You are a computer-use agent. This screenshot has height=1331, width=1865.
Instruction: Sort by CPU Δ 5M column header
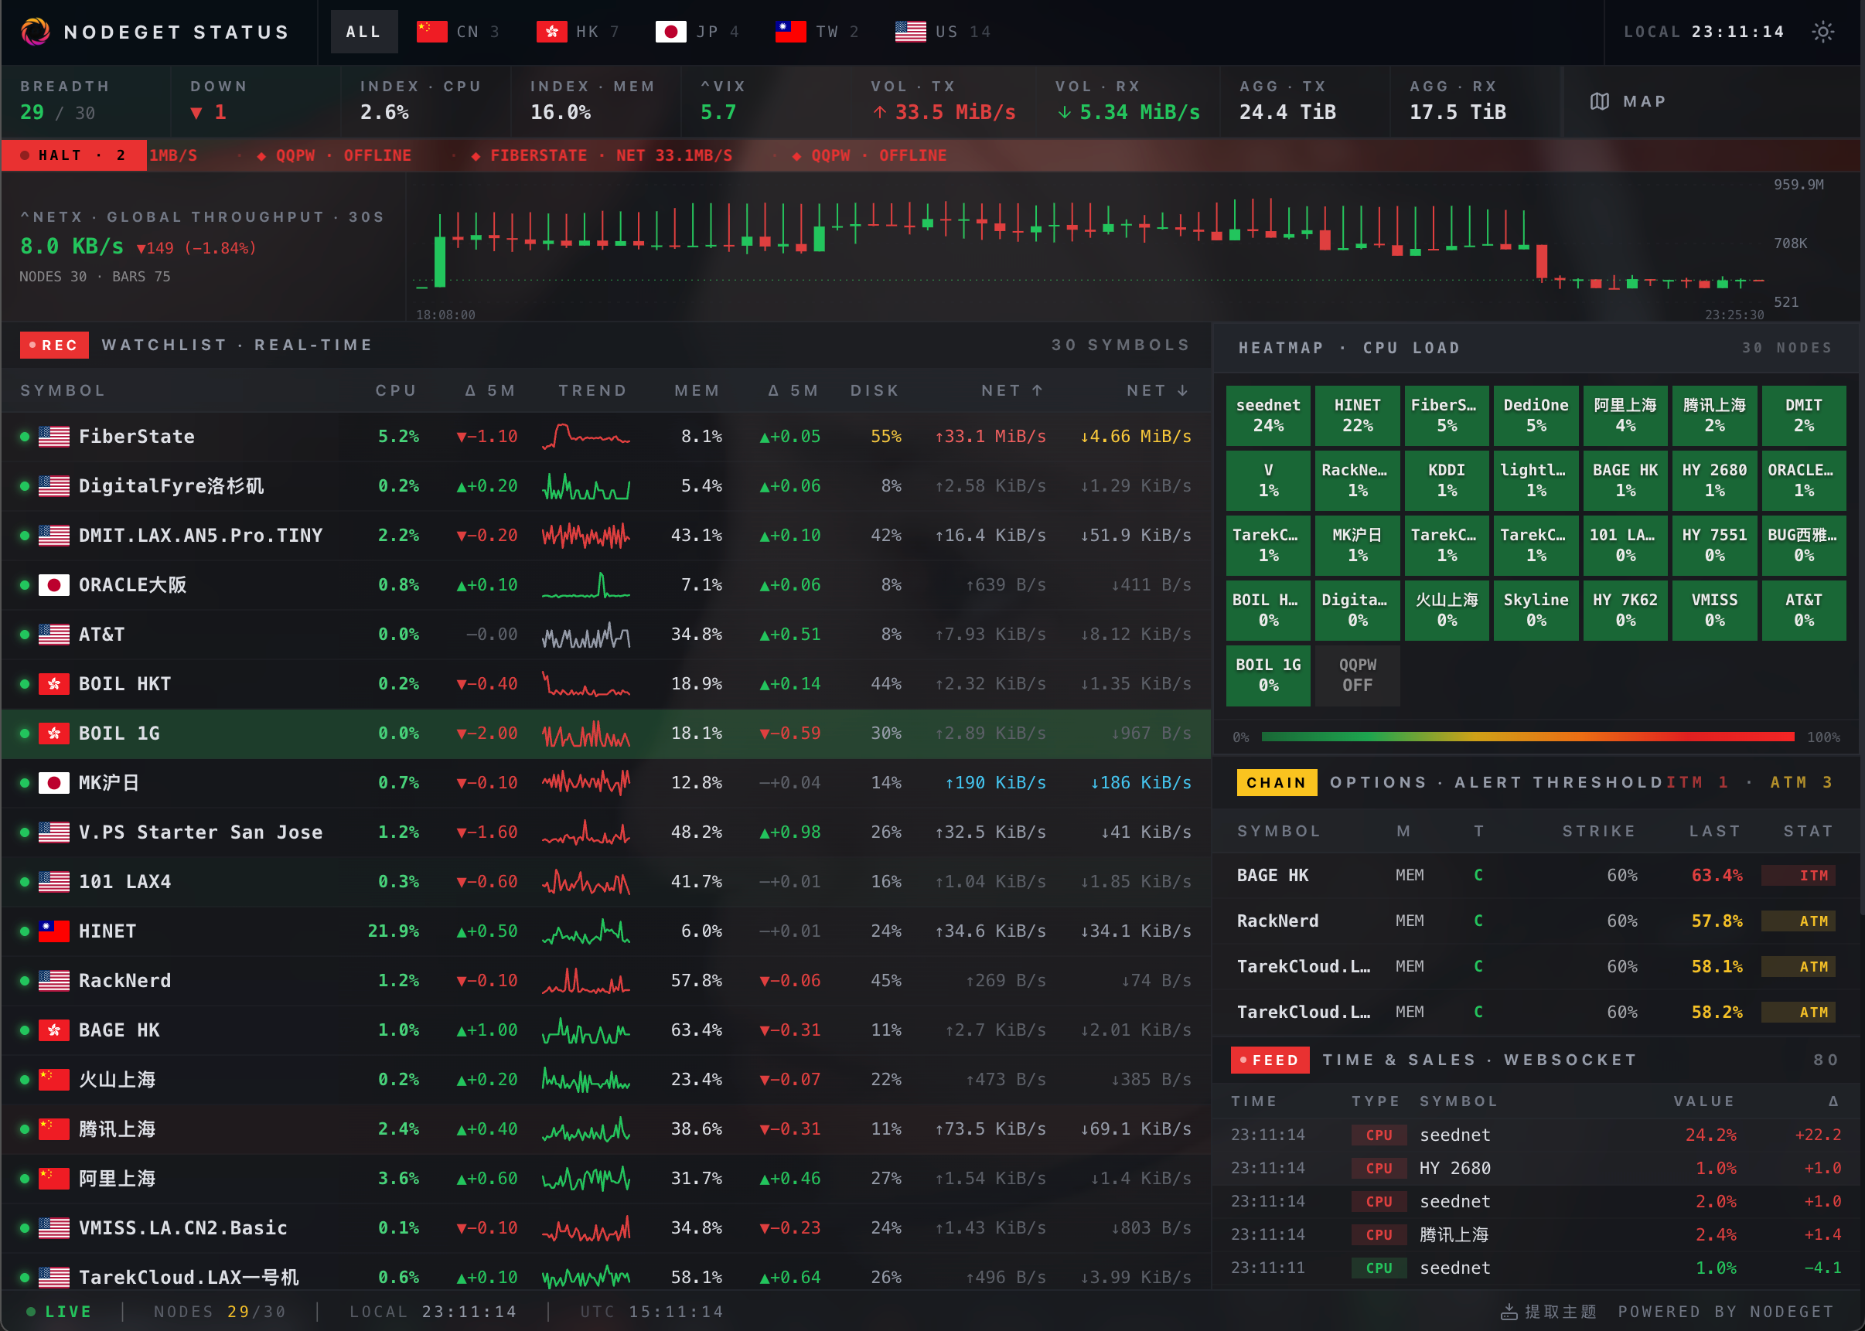coord(490,391)
